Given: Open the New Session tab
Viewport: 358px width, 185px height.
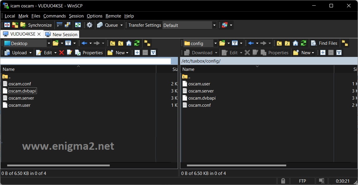Looking at the screenshot, I should [62, 34].
